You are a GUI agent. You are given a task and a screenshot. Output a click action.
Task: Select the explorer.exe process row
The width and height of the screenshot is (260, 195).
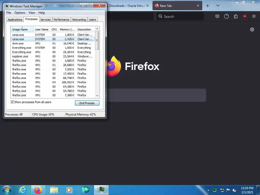[x=53, y=56]
